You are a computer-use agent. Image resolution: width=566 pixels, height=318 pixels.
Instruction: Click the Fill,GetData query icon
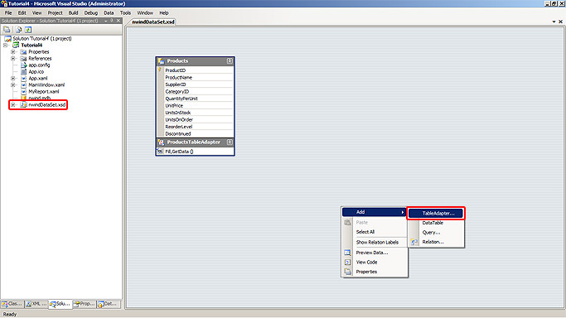160,152
